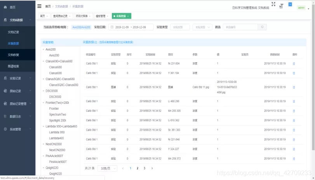
Task: Select 采集数据 in the sidebar submenu
Action: (x=13, y=44)
